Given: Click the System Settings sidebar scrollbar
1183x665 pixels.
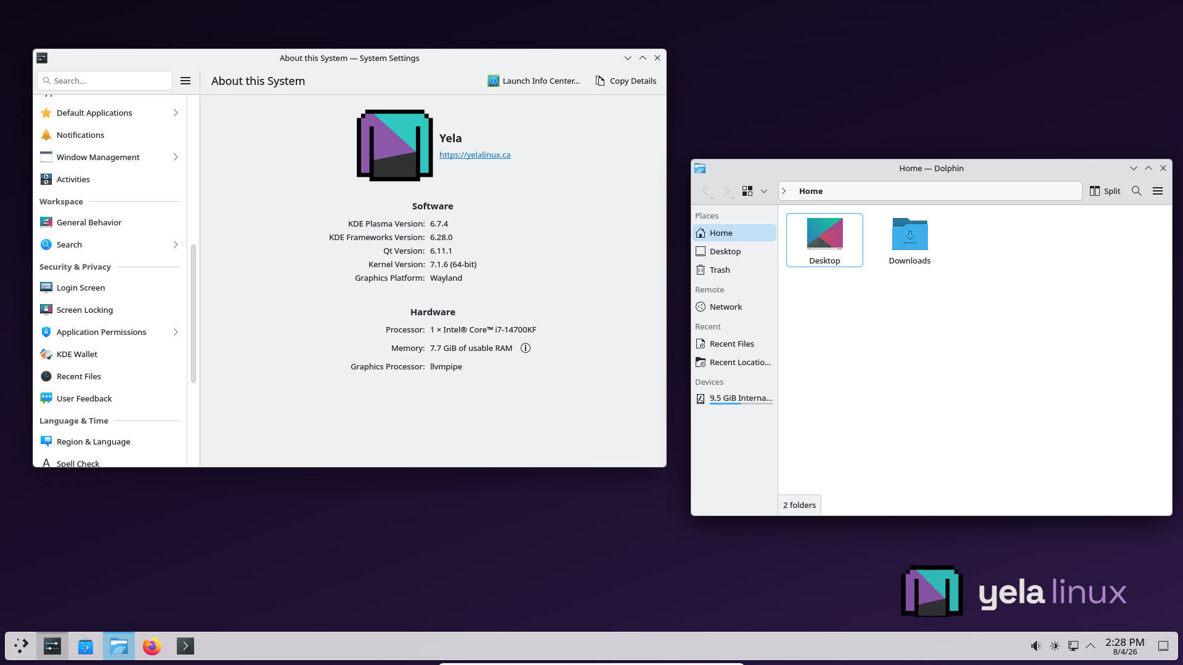Looking at the screenshot, I should (193, 313).
